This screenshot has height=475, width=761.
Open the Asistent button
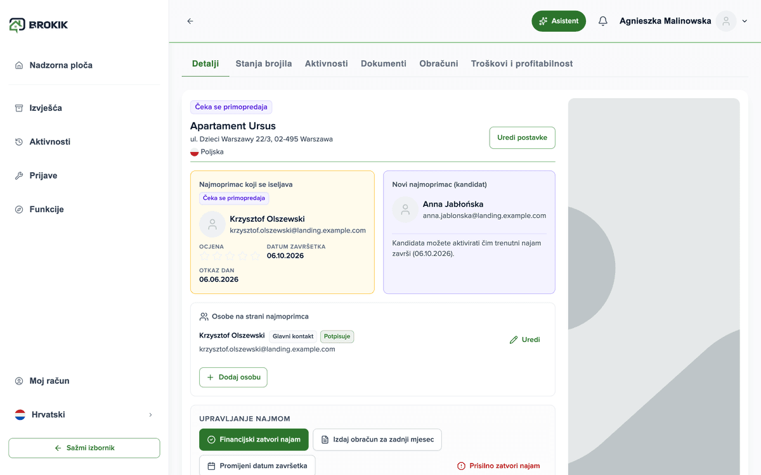[x=559, y=21]
